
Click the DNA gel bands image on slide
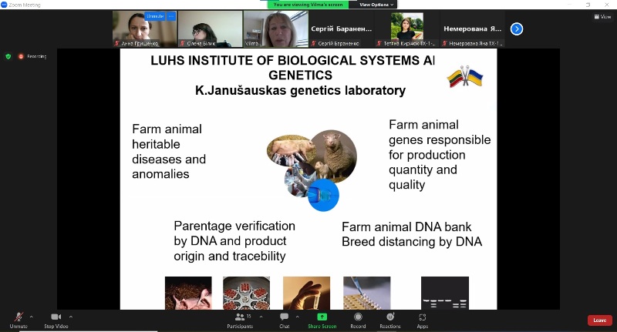coord(445,293)
